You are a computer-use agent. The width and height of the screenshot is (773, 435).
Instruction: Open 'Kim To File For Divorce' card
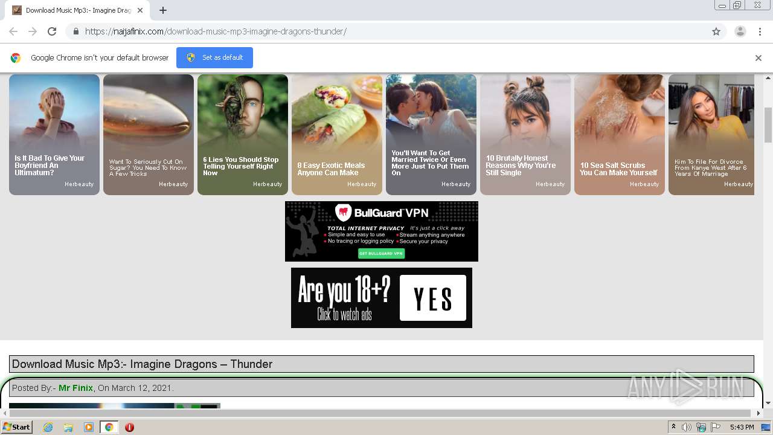point(711,135)
